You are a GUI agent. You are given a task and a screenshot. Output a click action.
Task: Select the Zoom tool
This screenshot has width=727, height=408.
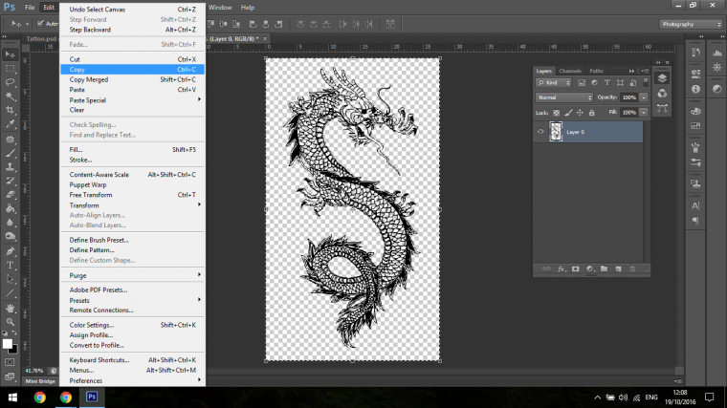coord(10,322)
